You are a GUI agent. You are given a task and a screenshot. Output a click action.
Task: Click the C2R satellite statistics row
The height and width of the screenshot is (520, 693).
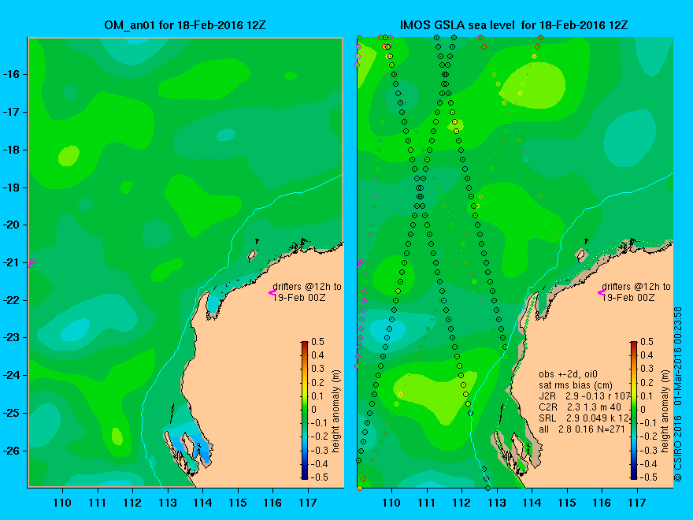pyautogui.click(x=580, y=407)
